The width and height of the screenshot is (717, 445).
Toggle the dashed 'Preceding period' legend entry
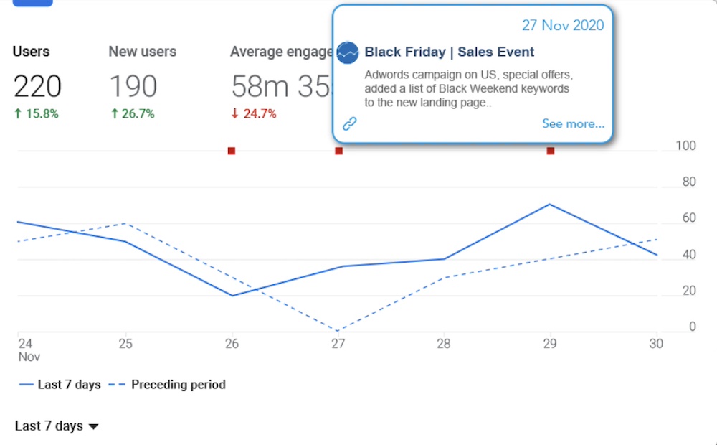coord(168,385)
